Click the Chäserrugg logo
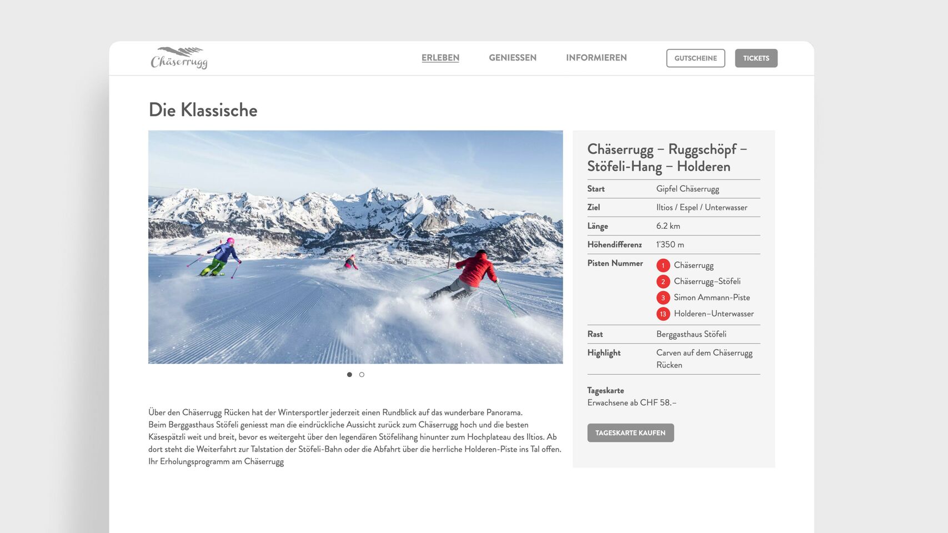 coord(179,58)
